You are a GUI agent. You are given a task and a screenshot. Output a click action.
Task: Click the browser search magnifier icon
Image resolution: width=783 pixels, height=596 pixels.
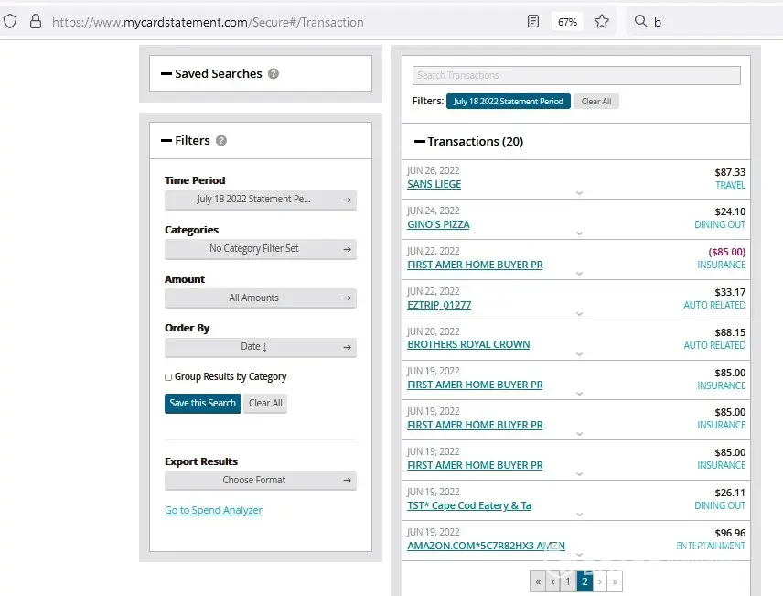[640, 22]
